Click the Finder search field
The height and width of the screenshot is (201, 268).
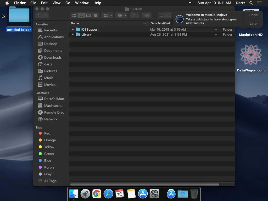pos(166,15)
